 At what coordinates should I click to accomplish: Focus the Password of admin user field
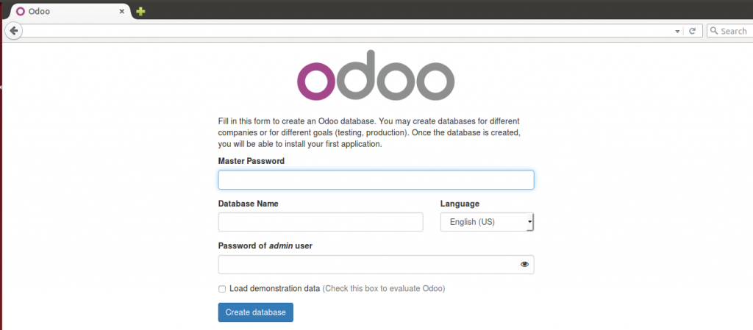pyautogui.click(x=376, y=265)
